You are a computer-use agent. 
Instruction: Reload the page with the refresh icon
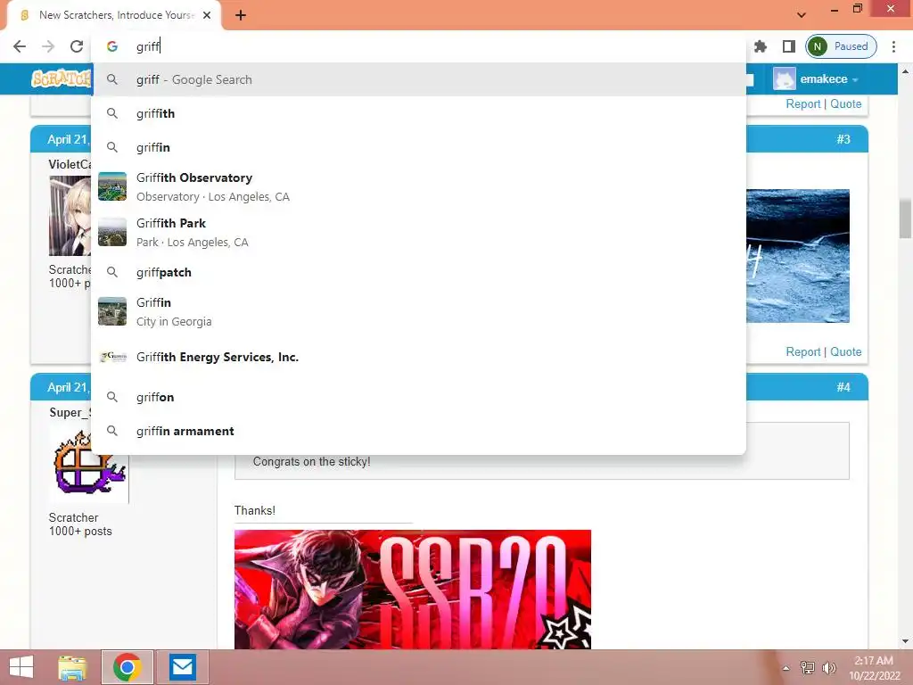tap(77, 46)
